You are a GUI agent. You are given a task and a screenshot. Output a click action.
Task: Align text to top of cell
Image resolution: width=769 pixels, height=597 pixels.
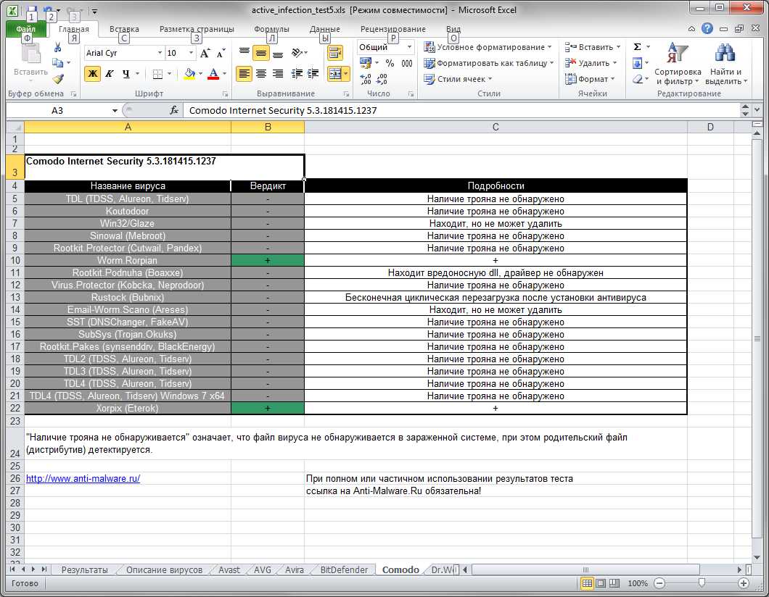pos(244,52)
